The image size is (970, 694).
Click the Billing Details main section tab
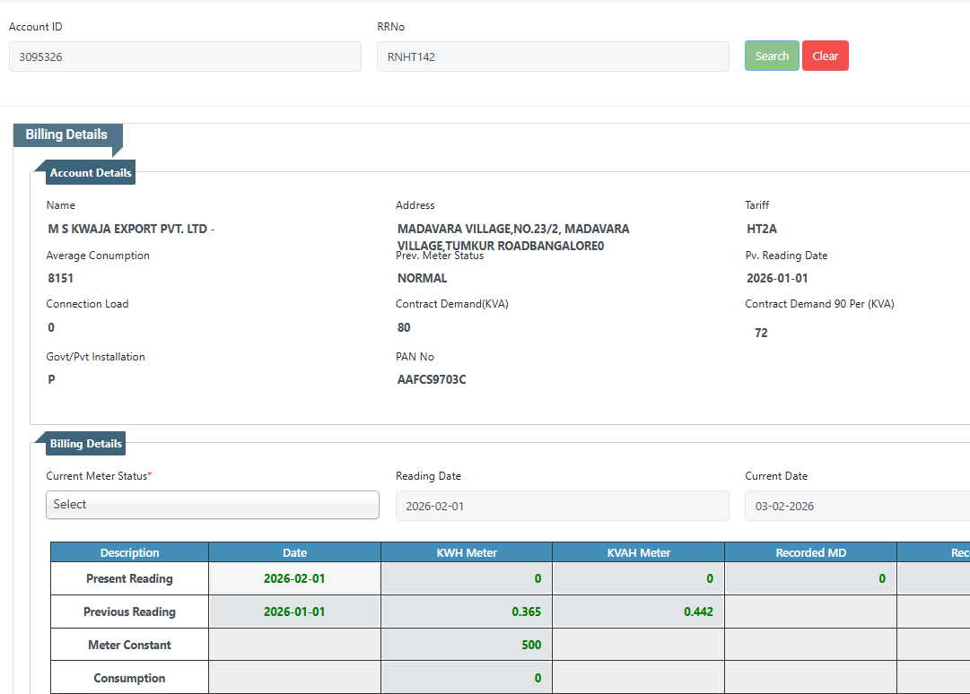point(67,134)
